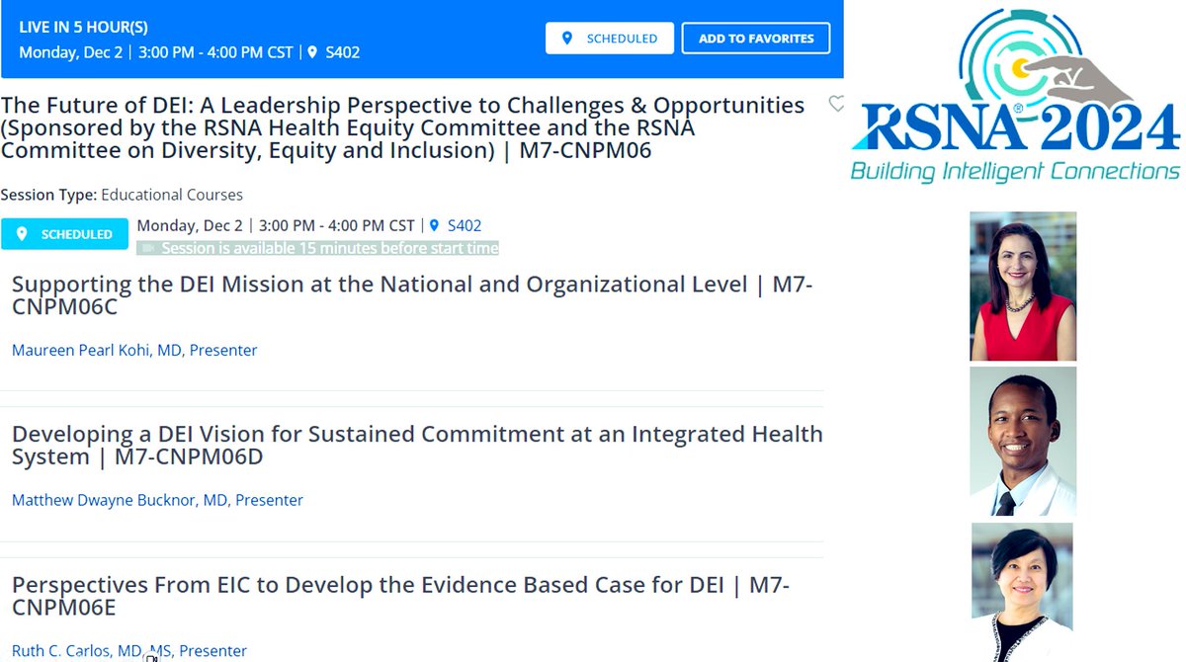
Task: Click location pin icon beside S402 in banner
Action: [312, 52]
